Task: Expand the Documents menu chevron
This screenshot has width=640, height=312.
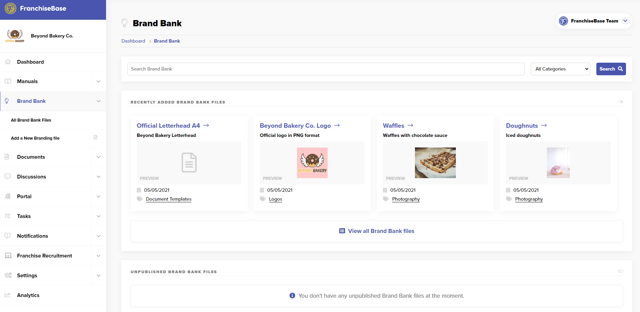Action: tap(99, 157)
